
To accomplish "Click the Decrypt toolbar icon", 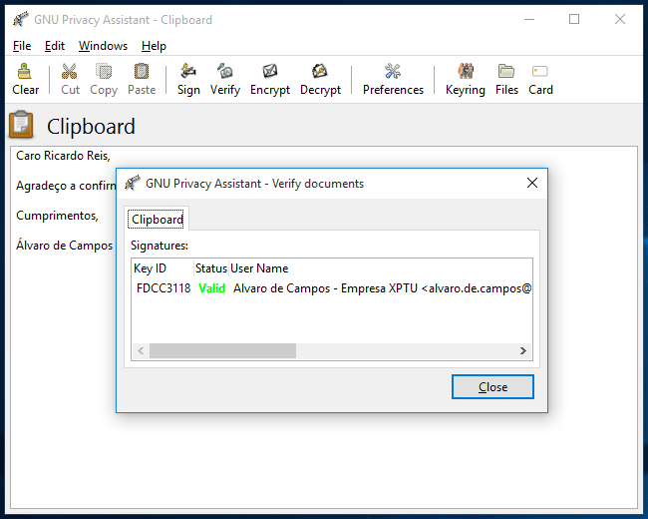I will (320, 79).
